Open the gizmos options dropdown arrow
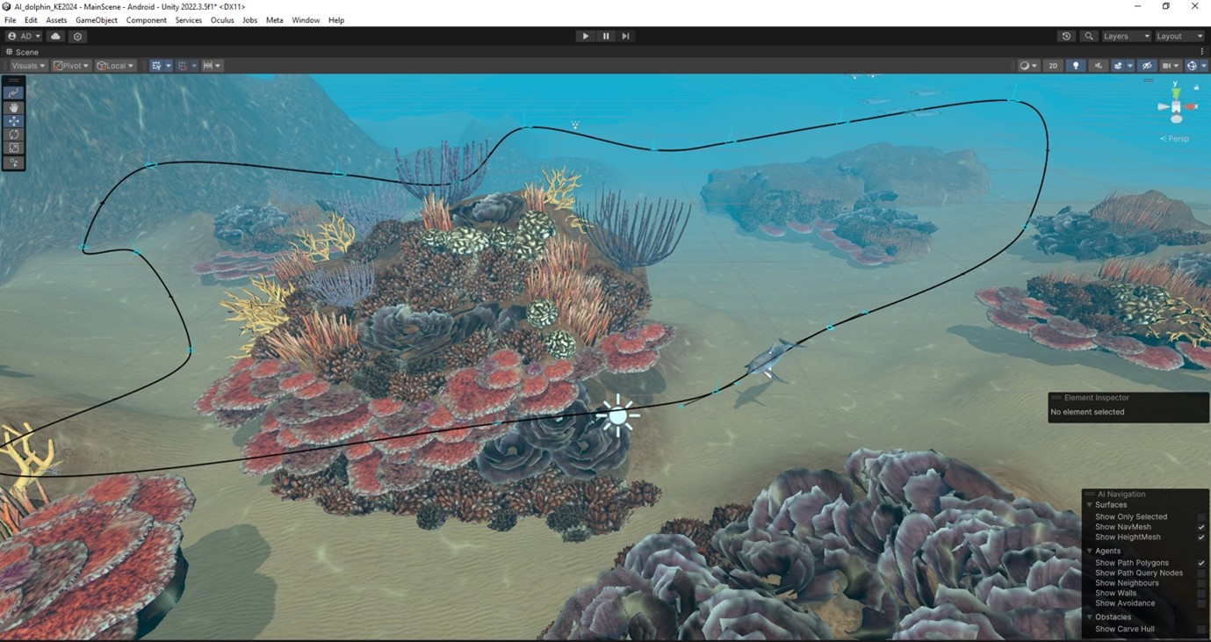 point(1202,66)
